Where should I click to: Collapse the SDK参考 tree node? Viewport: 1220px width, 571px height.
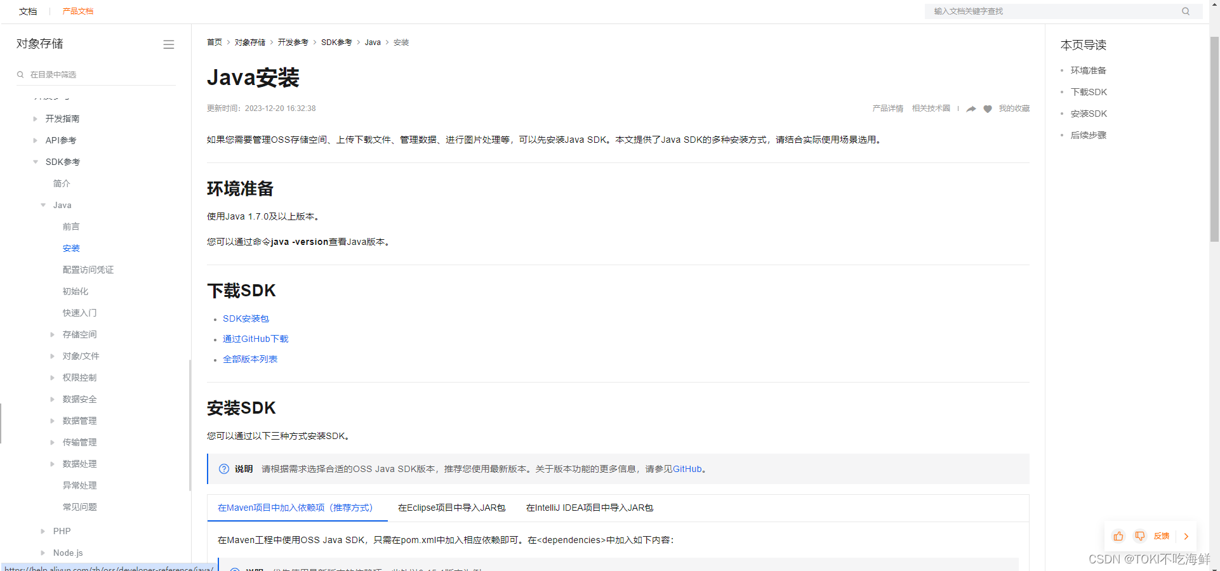point(36,162)
